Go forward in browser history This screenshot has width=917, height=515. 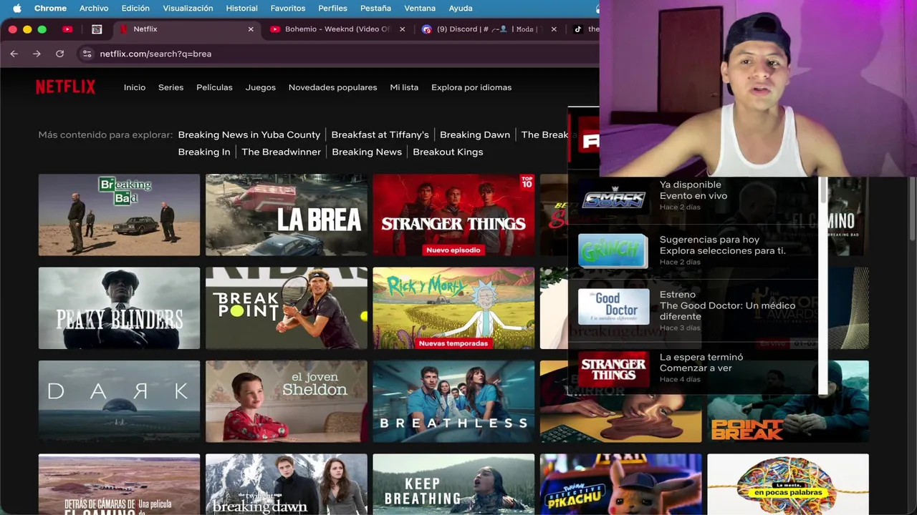[x=37, y=54]
